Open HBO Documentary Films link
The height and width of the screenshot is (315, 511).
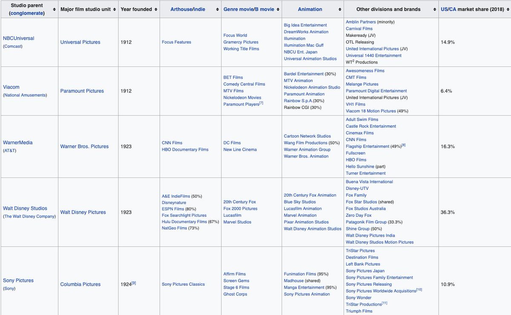pos(185,150)
